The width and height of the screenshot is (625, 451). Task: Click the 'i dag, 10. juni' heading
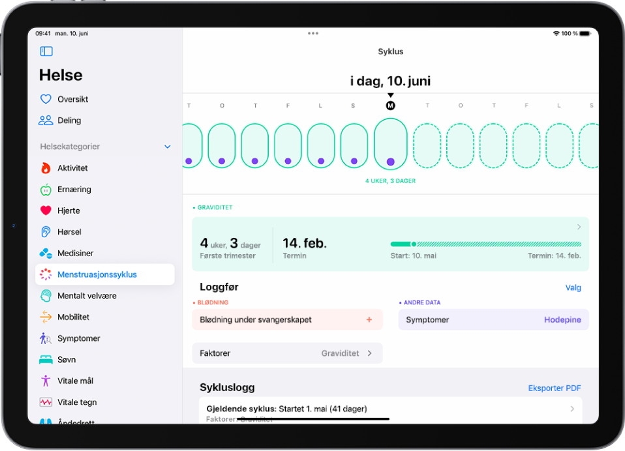point(391,81)
